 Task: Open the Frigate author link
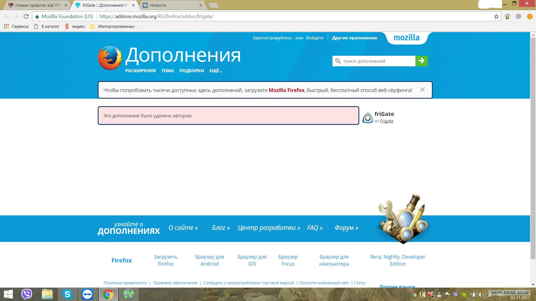pos(387,121)
